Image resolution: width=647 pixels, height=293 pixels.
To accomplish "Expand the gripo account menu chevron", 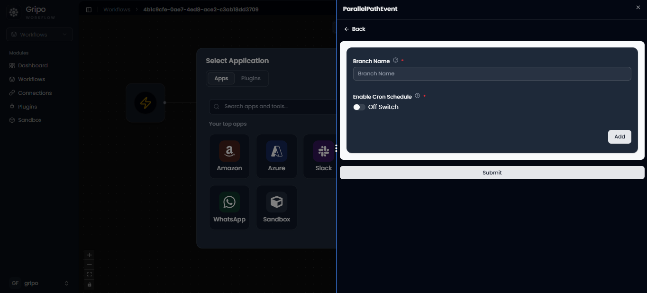I will click(66, 283).
